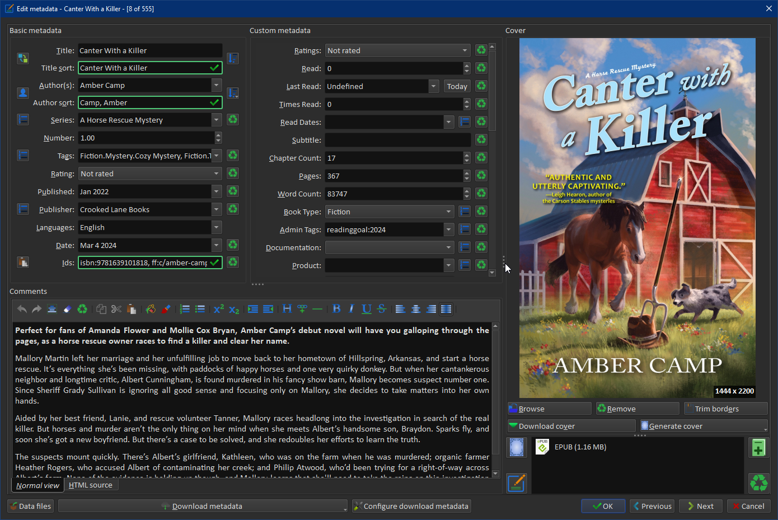Screen dimensions: 778x520
Task: Toggle underline formatting in comments
Action: (x=367, y=309)
